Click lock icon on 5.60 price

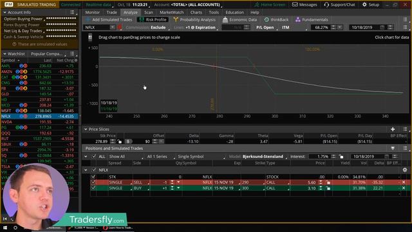[x=328, y=182]
